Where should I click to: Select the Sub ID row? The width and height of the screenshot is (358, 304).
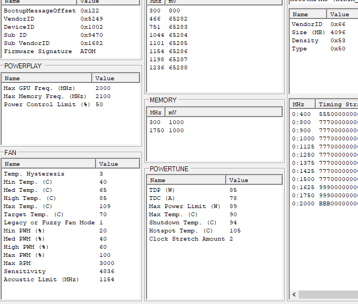71,35
